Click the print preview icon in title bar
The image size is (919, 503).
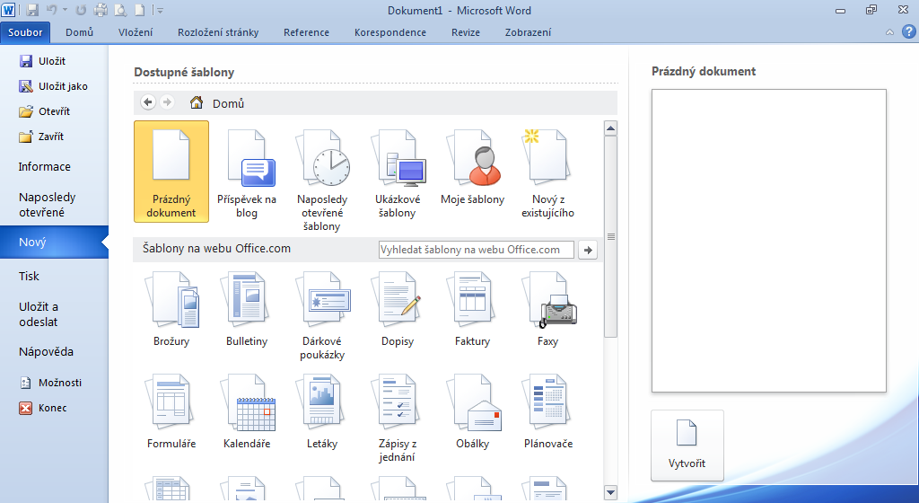point(120,10)
